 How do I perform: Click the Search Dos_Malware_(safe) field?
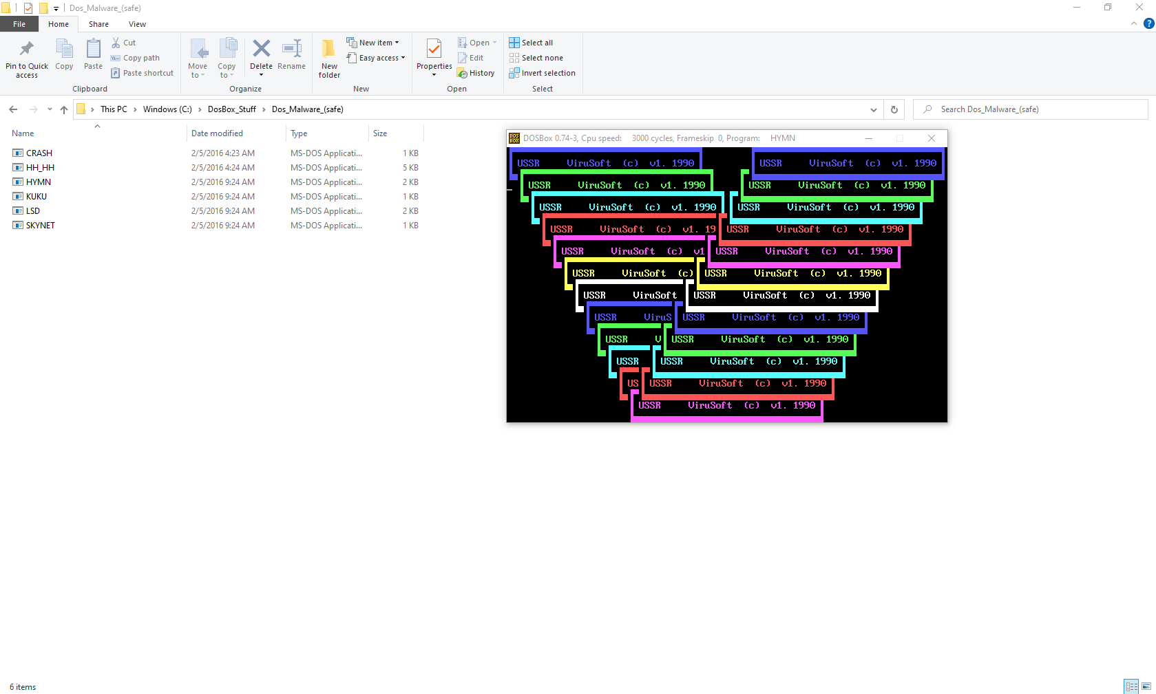[x=1031, y=109]
